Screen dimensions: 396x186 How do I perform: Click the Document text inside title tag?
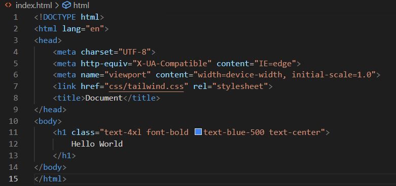(104, 98)
